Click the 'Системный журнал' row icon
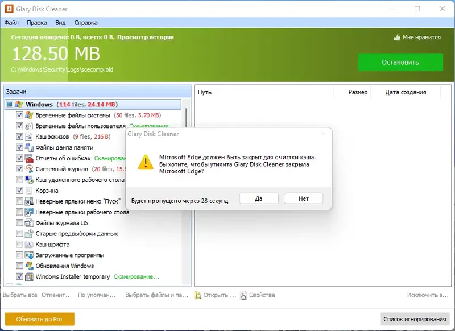The image size is (455, 331). coord(29,169)
